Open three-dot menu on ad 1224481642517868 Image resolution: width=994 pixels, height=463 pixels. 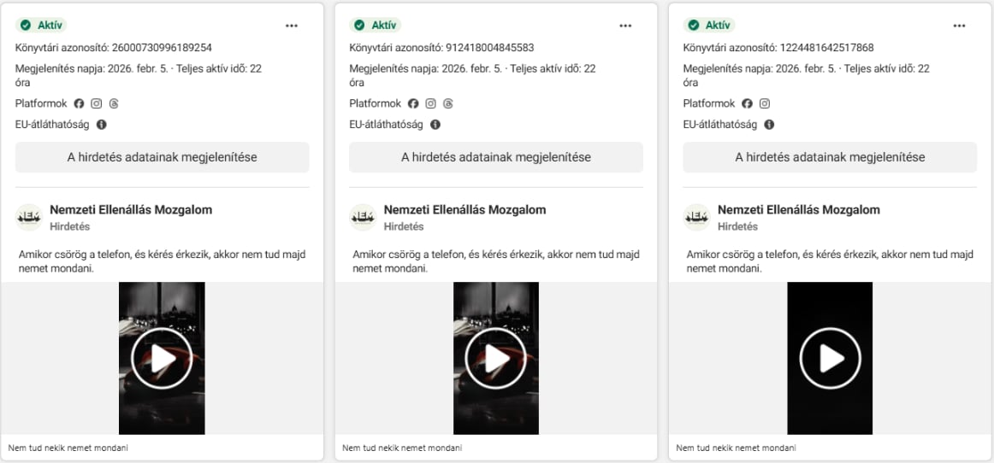(x=959, y=26)
